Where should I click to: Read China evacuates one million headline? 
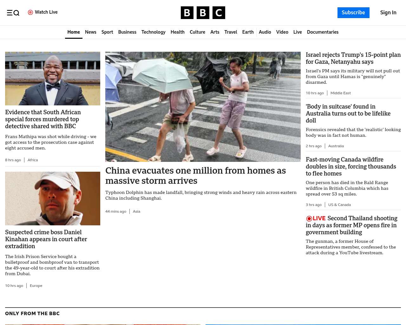[x=195, y=176]
